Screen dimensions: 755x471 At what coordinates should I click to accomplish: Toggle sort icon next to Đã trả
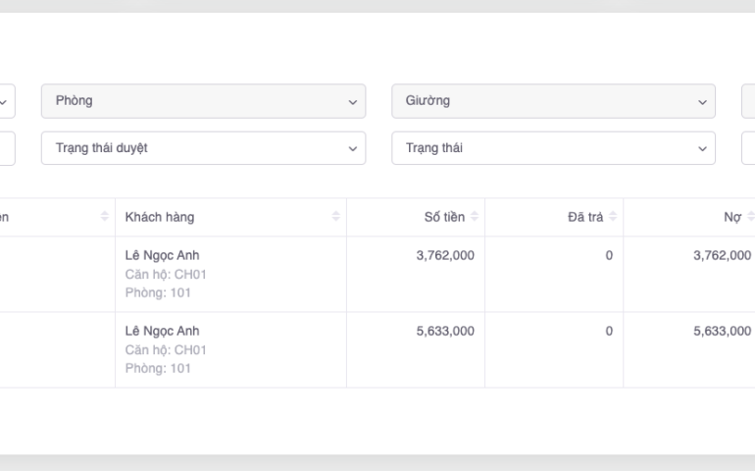coord(613,217)
